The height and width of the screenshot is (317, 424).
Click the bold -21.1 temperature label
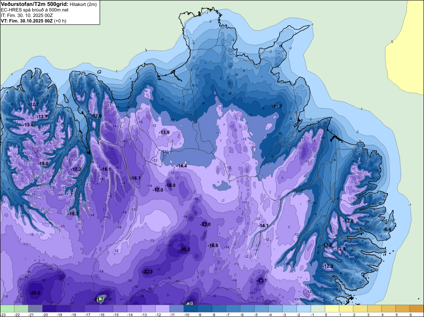[262, 280]
